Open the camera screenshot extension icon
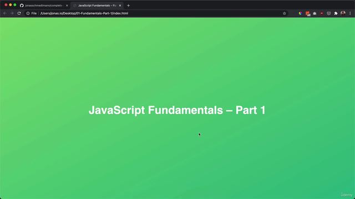Viewport: 355px width, 199px height. pos(315,13)
